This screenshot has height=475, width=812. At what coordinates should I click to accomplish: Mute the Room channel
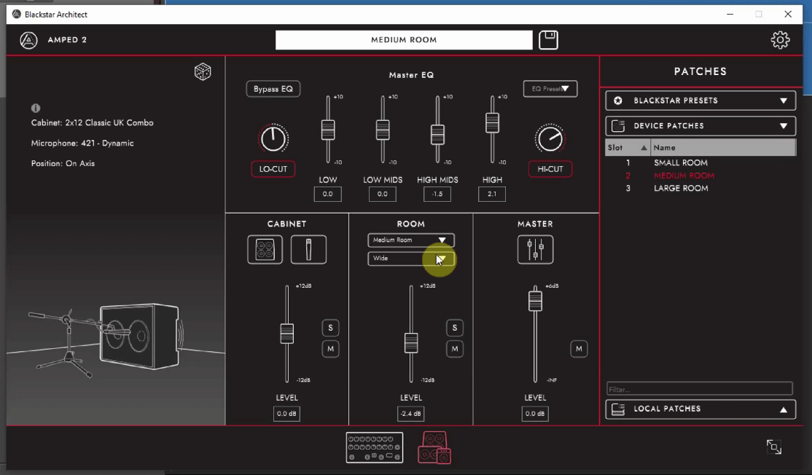click(454, 350)
